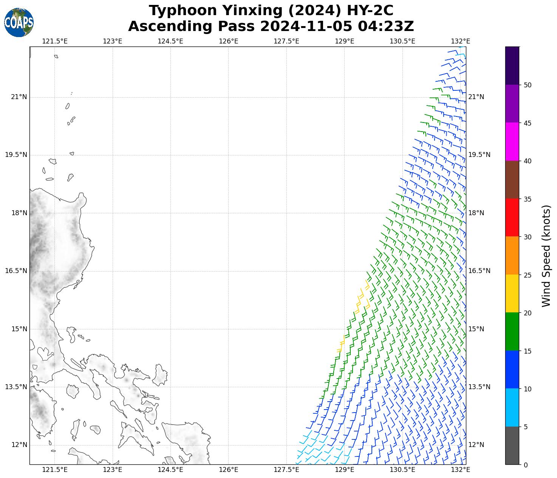Select the red 30–35 knots colorbar segment
Image resolution: width=557 pixels, height=478 pixels.
(x=512, y=217)
